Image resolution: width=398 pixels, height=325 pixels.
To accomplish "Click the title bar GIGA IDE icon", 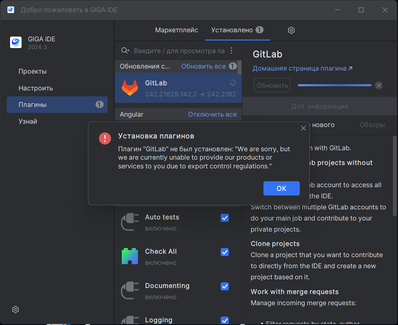I will [11, 10].
